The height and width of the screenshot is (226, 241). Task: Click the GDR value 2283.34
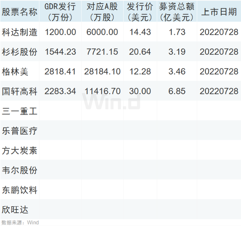coord(60,91)
